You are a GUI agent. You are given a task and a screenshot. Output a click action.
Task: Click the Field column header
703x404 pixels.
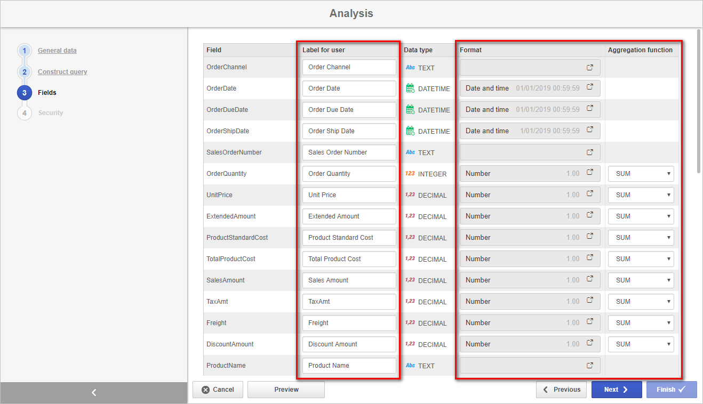tap(214, 50)
